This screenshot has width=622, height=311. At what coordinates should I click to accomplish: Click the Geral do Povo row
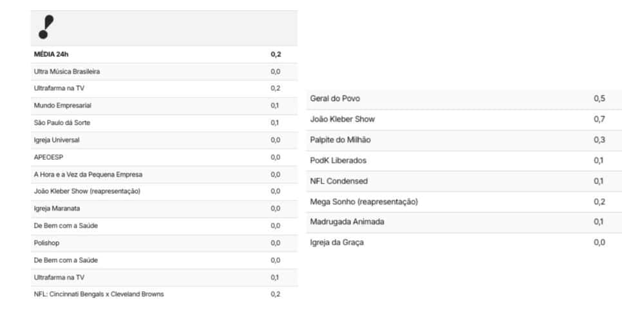coord(464,99)
